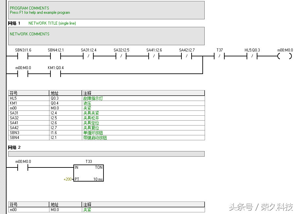Click the PROGRAM COMMENTS box

(x=106, y=10)
